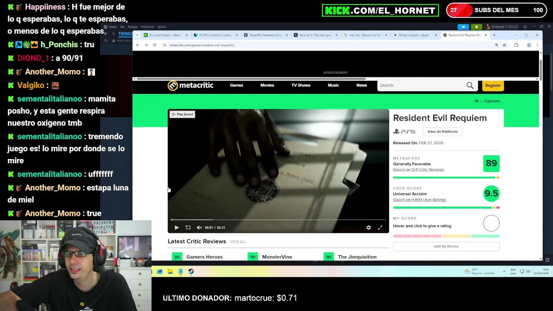The image size is (553, 311).
Task: Open Movies in Metacritic navigation
Action: (267, 86)
